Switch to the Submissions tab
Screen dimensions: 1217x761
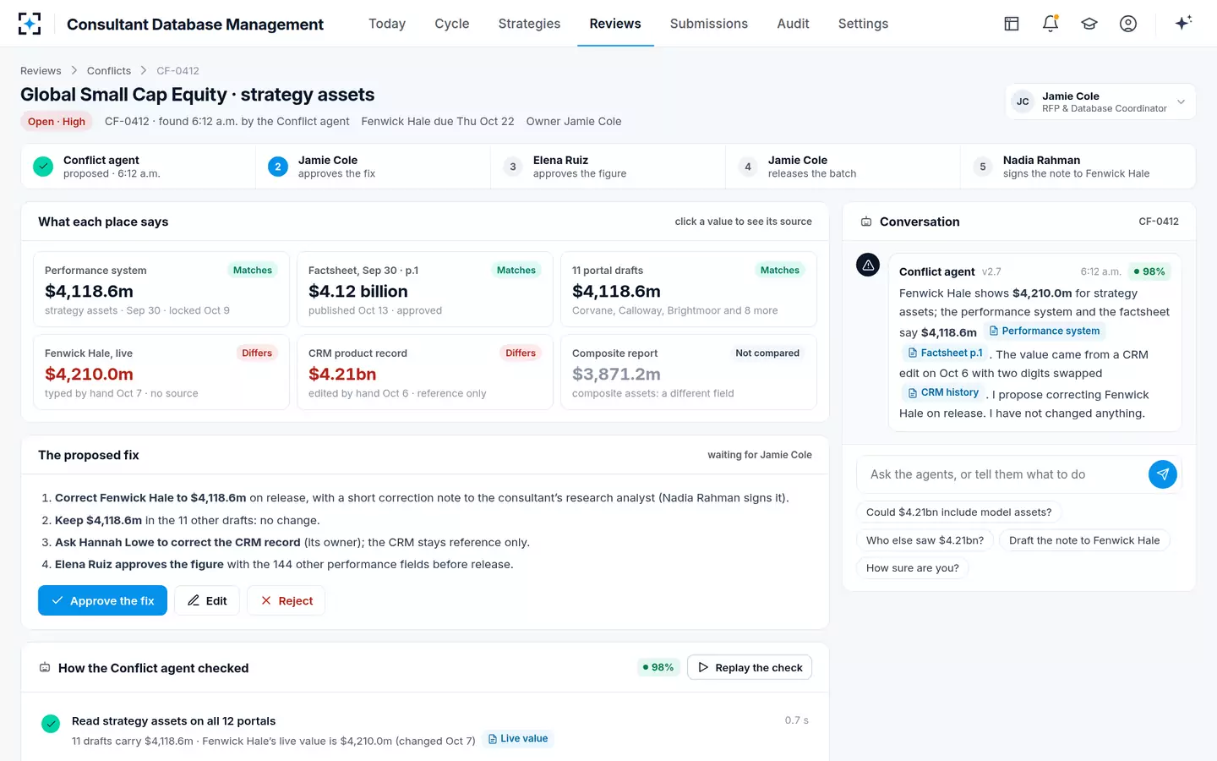708,24
